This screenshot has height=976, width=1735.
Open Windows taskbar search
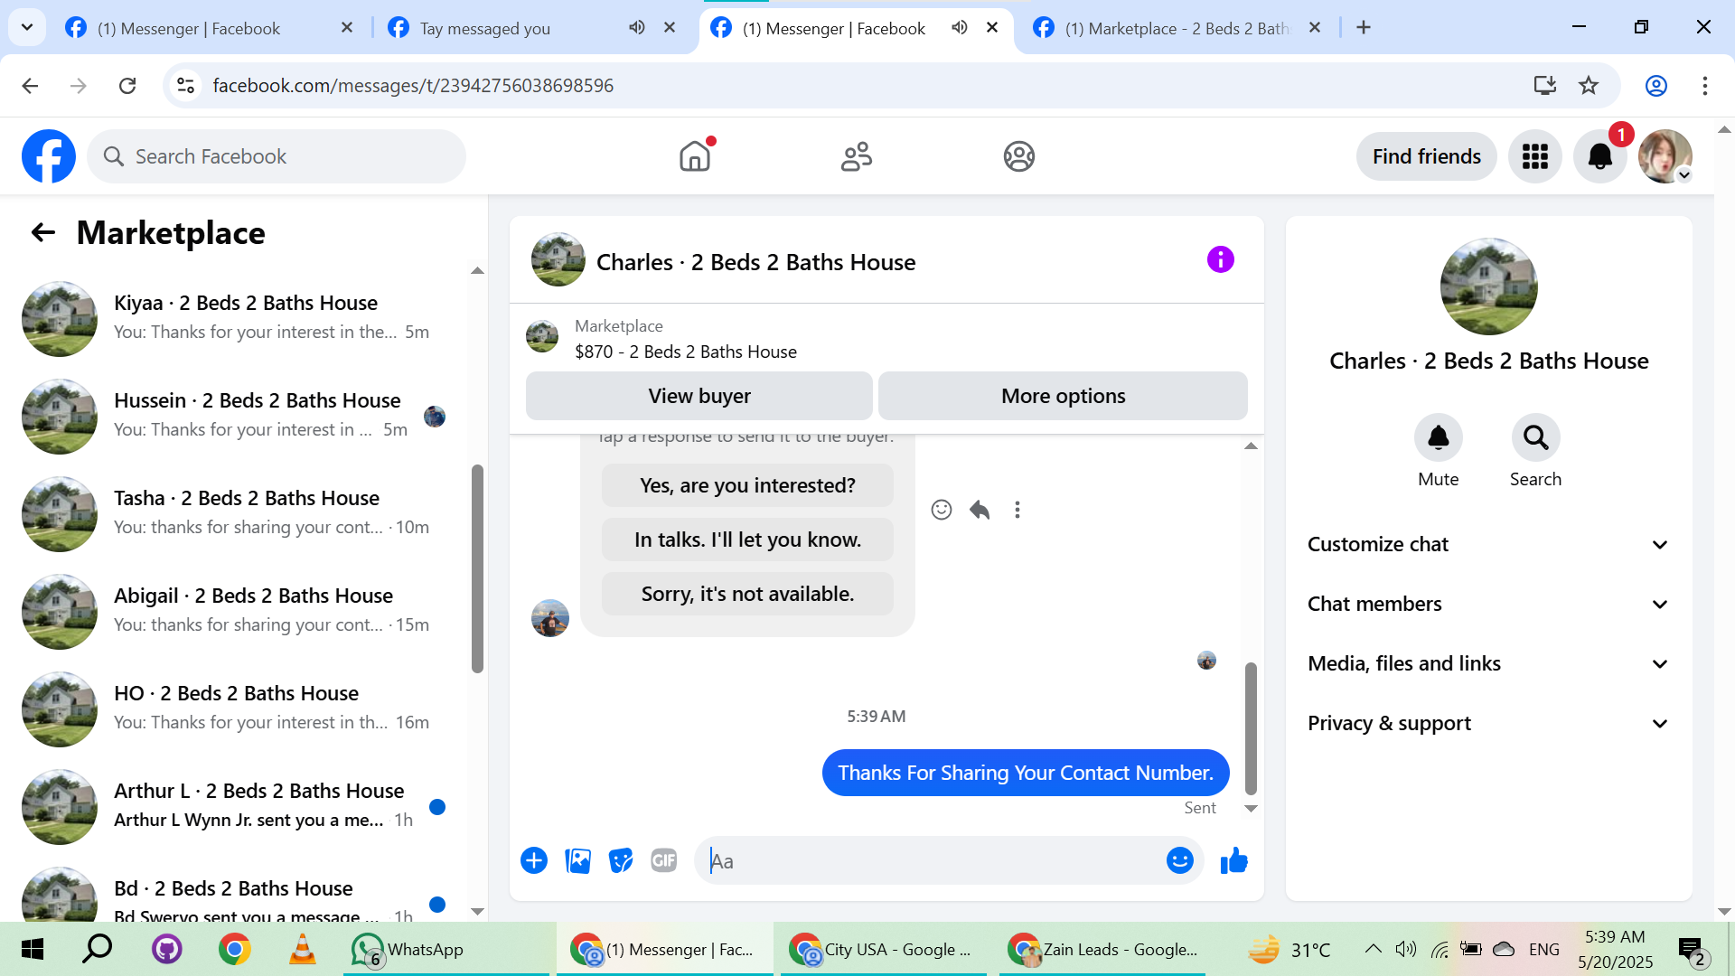click(x=98, y=949)
